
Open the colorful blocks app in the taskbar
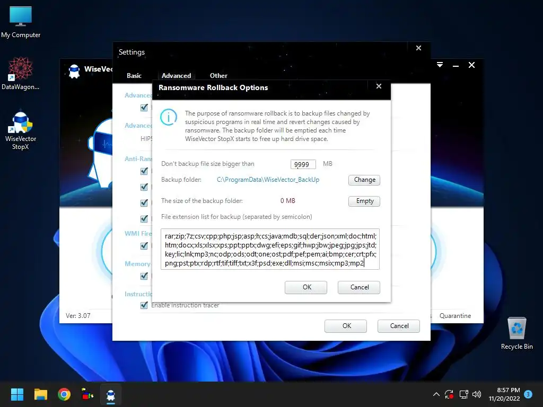point(87,394)
